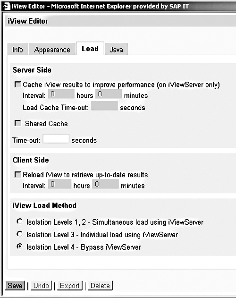Select Isolation Levels 1, 2 Simultaneous load

tap(19, 221)
